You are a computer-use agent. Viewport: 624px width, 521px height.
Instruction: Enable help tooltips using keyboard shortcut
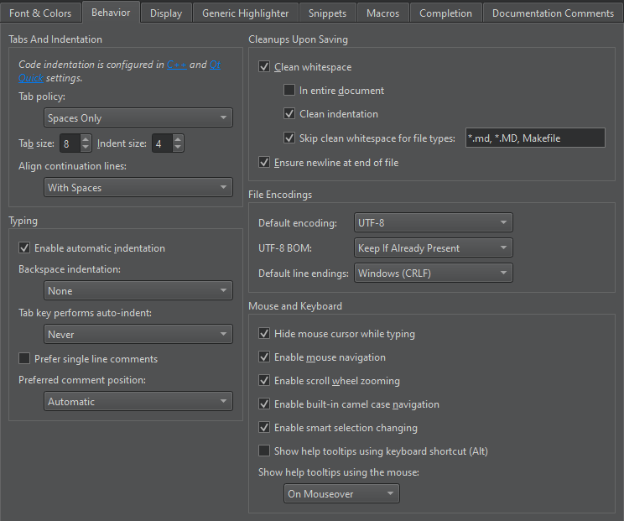tap(265, 451)
